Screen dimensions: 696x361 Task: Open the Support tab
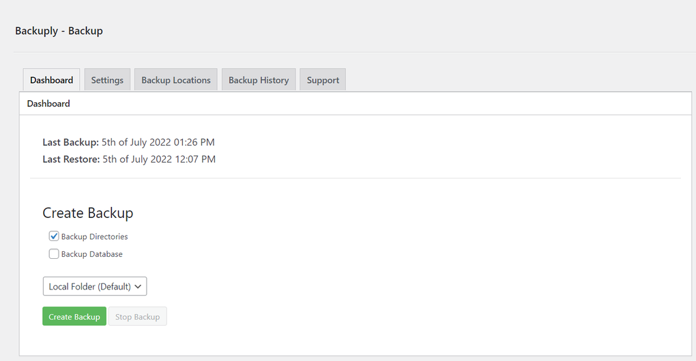323,80
